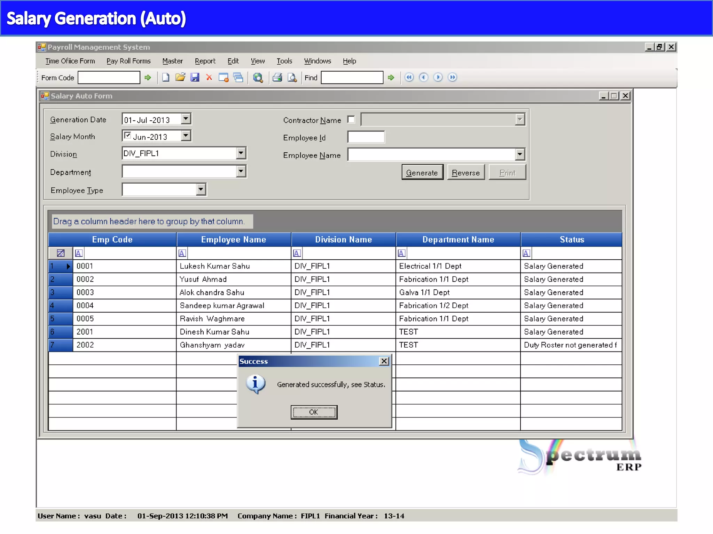Click the Reverse button
This screenshot has height=534, width=713.
tap(465, 172)
